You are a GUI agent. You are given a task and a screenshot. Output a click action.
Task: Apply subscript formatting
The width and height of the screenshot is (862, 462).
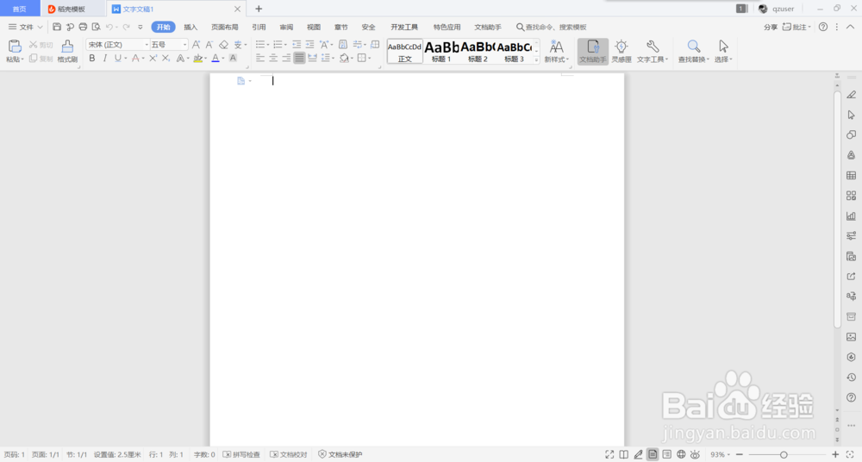pyautogui.click(x=166, y=58)
